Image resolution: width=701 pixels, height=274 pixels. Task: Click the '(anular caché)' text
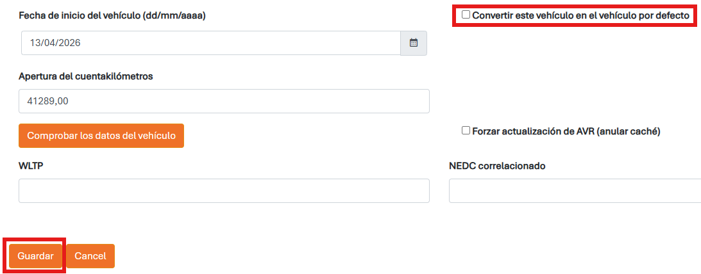634,131
